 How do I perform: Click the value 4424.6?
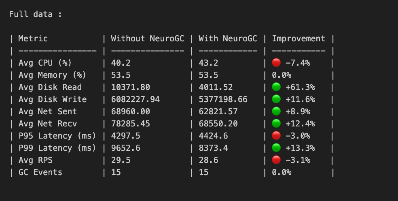[213, 136]
